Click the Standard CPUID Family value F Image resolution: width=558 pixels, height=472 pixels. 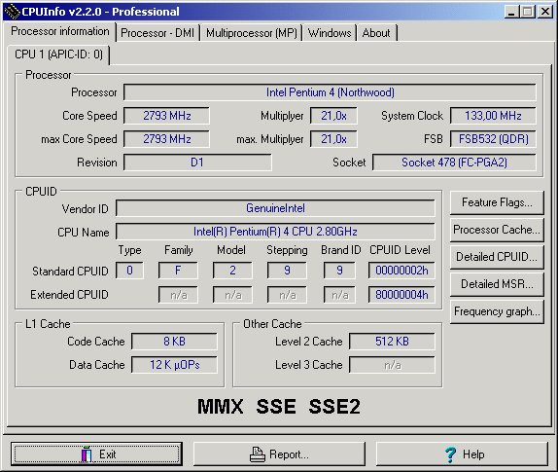(x=178, y=271)
